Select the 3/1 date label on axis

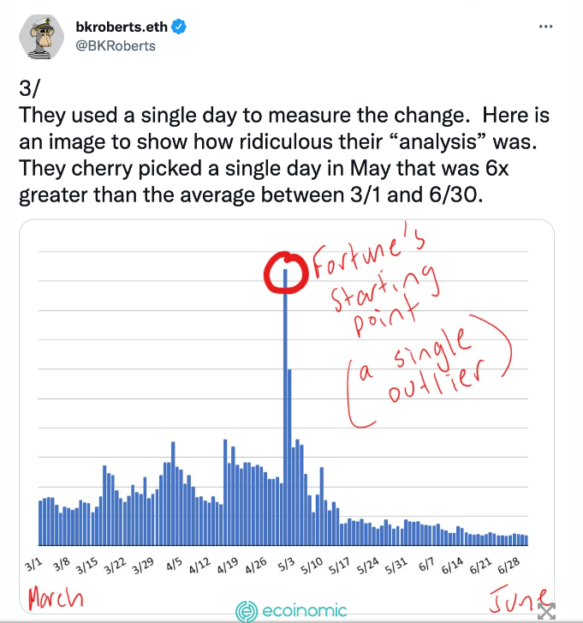pos(33,564)
